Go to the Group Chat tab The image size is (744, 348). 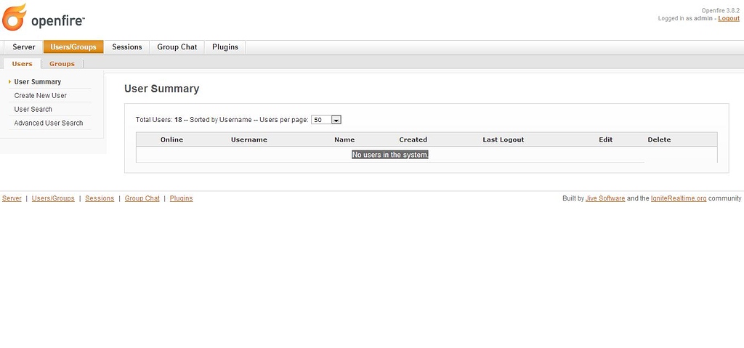[177, 47]
